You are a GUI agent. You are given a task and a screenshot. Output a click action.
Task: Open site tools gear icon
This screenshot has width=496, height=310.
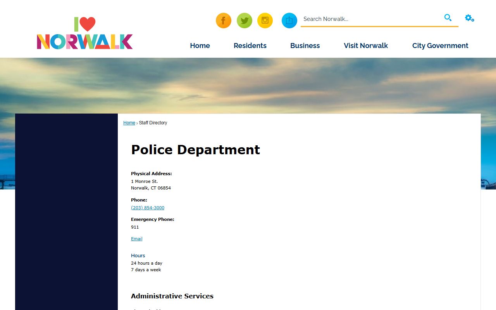[470, 18]
